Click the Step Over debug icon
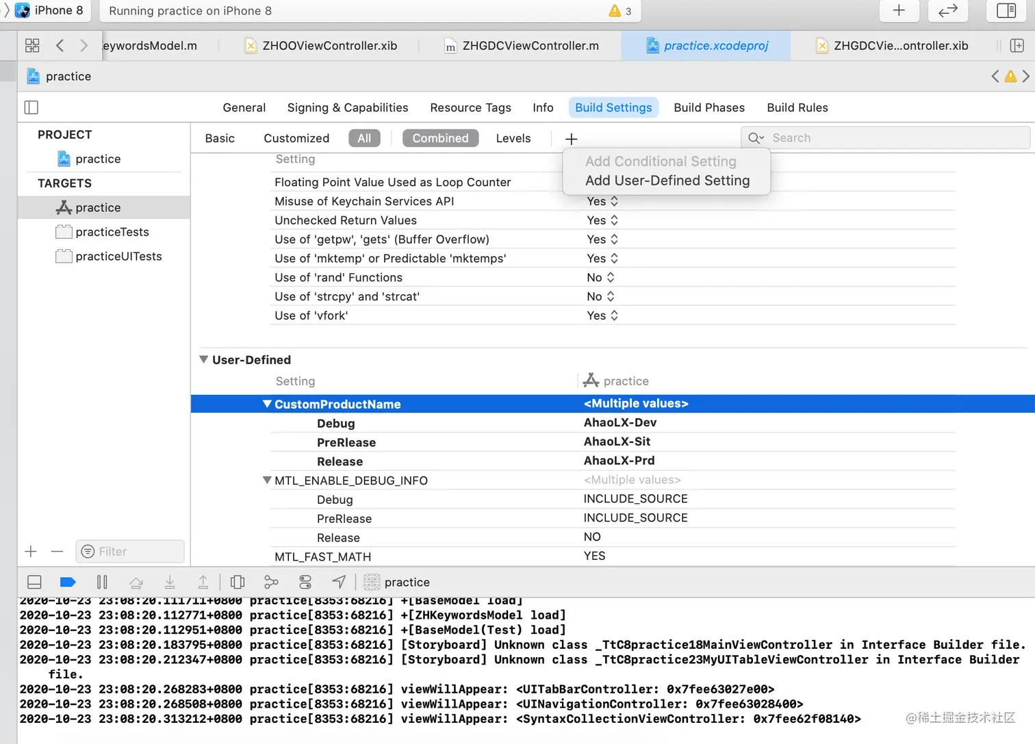1035x744 pixels. pyautogui.click(x=136, y=582)
